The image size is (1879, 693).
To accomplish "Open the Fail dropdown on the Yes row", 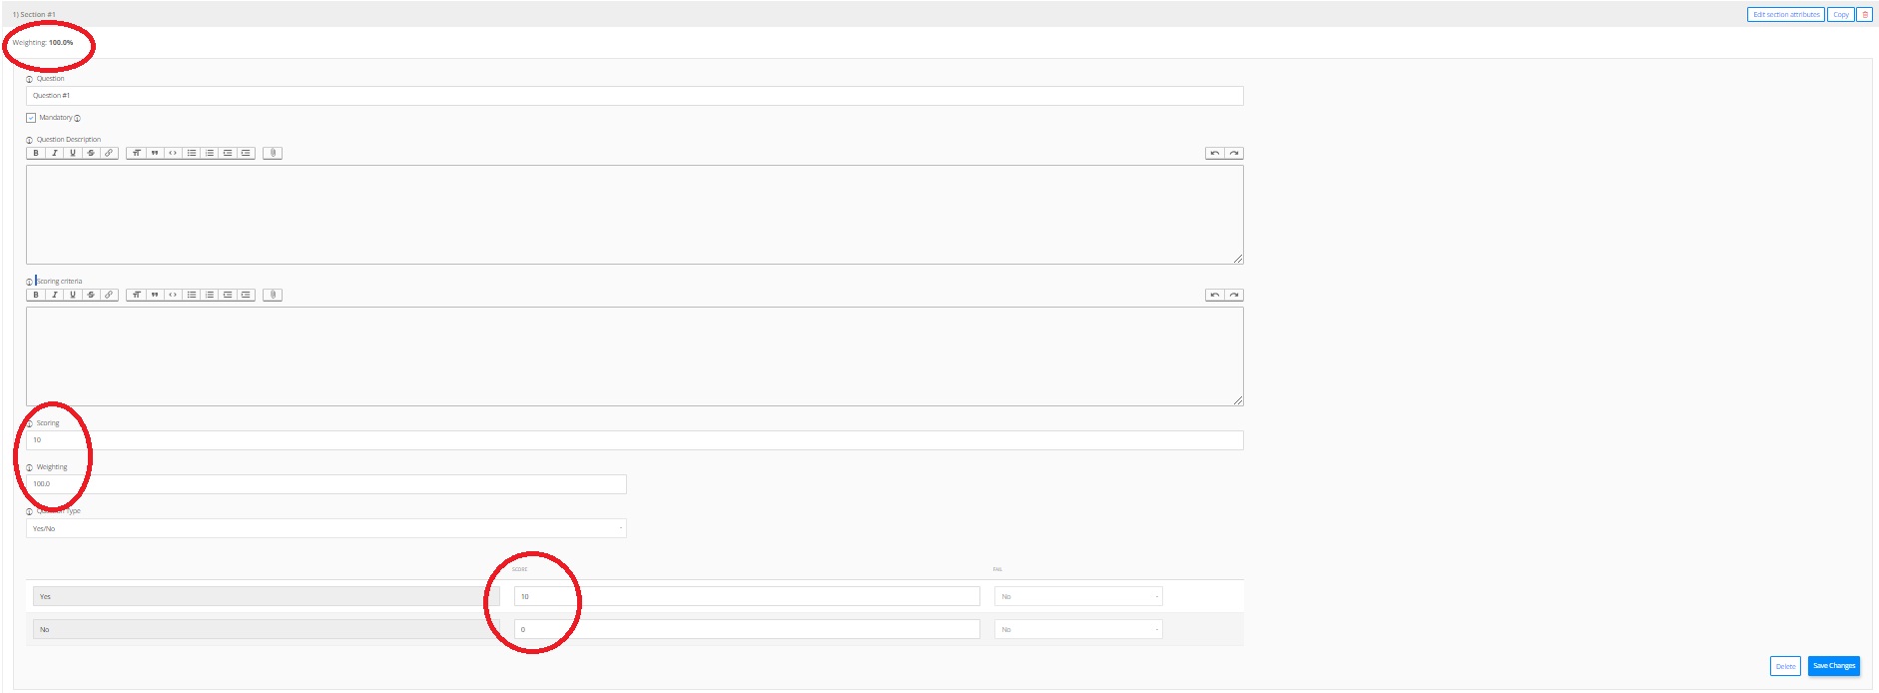I will tap(1078, 596).
